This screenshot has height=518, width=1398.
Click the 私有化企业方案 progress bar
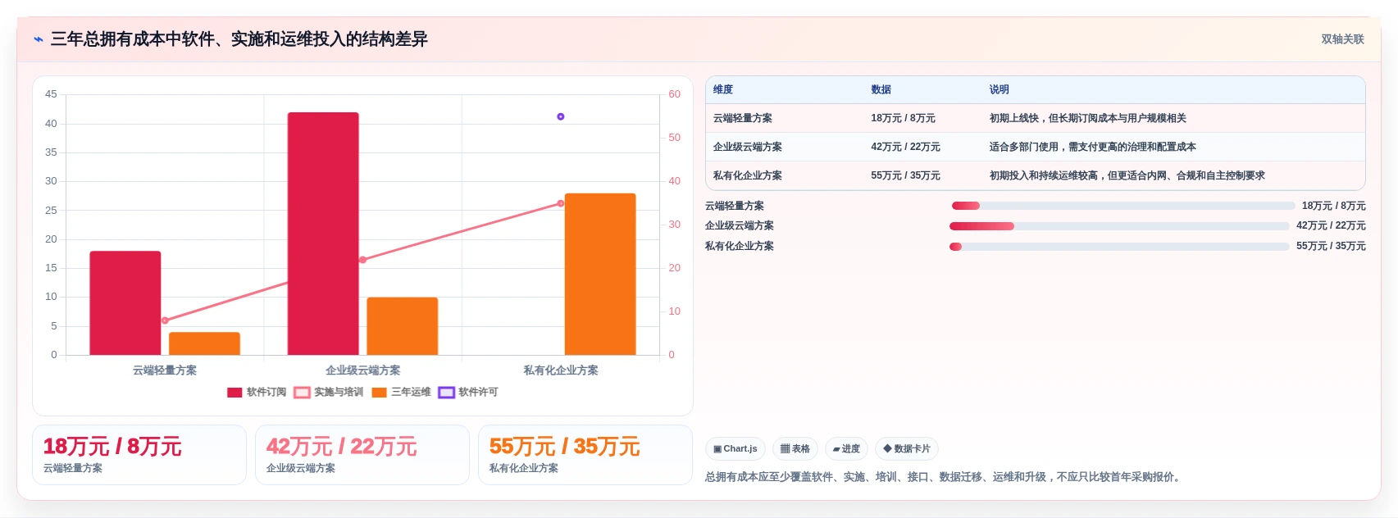[x=1119, y=247]
